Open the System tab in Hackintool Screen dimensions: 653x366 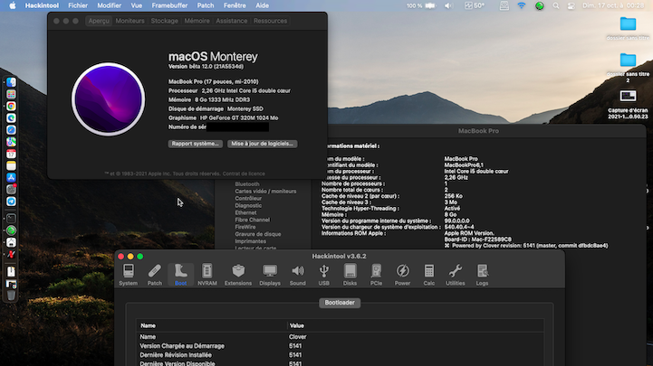pyautogui.click(x=129, y=275)
